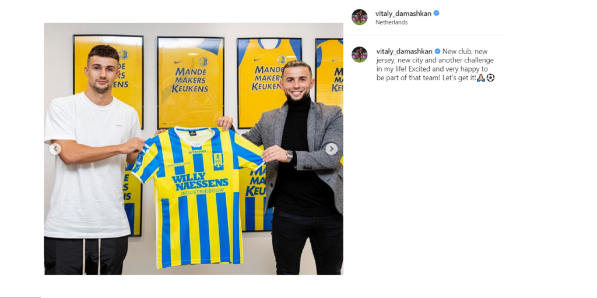Click the praying hands emoji in caption

(481, 77)
